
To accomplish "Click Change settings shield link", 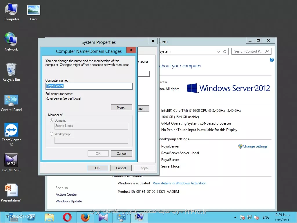I will click(x=253, y=146).
